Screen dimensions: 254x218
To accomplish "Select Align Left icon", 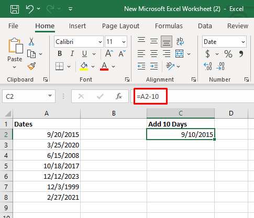I will 141,54.
